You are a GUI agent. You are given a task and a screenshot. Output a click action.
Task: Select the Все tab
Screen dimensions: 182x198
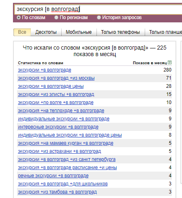click(22, 32)
